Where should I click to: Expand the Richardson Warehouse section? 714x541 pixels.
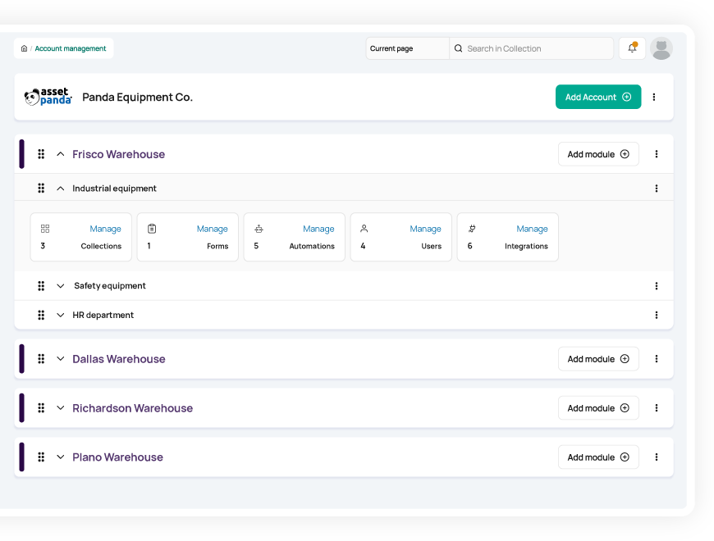[x=60, y=407]
